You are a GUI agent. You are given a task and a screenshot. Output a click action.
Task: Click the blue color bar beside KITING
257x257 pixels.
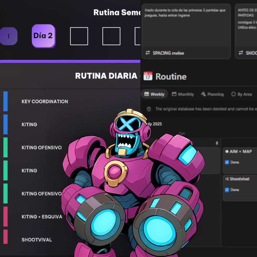5,124
